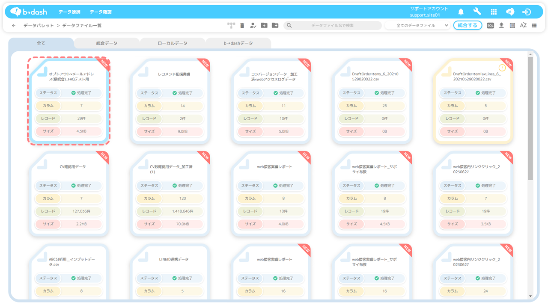Select the 全て tab

pyautogui.click(x=41, y=43)
